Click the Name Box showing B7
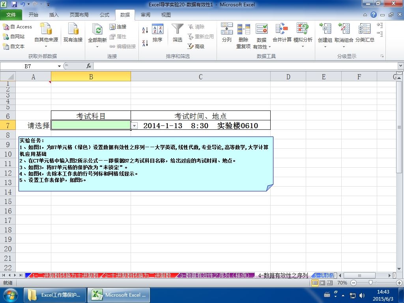This screenshot has width=404, height=303. pos(28,66)
